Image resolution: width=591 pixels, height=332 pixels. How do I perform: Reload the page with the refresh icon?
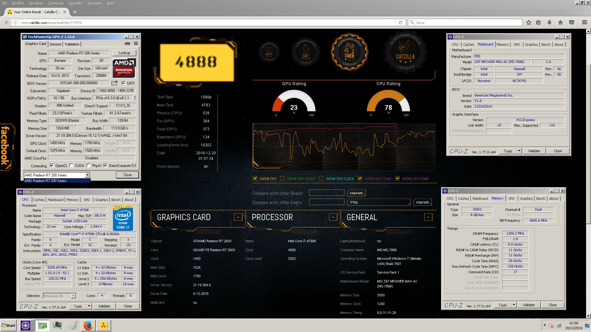tap(400, 22)
